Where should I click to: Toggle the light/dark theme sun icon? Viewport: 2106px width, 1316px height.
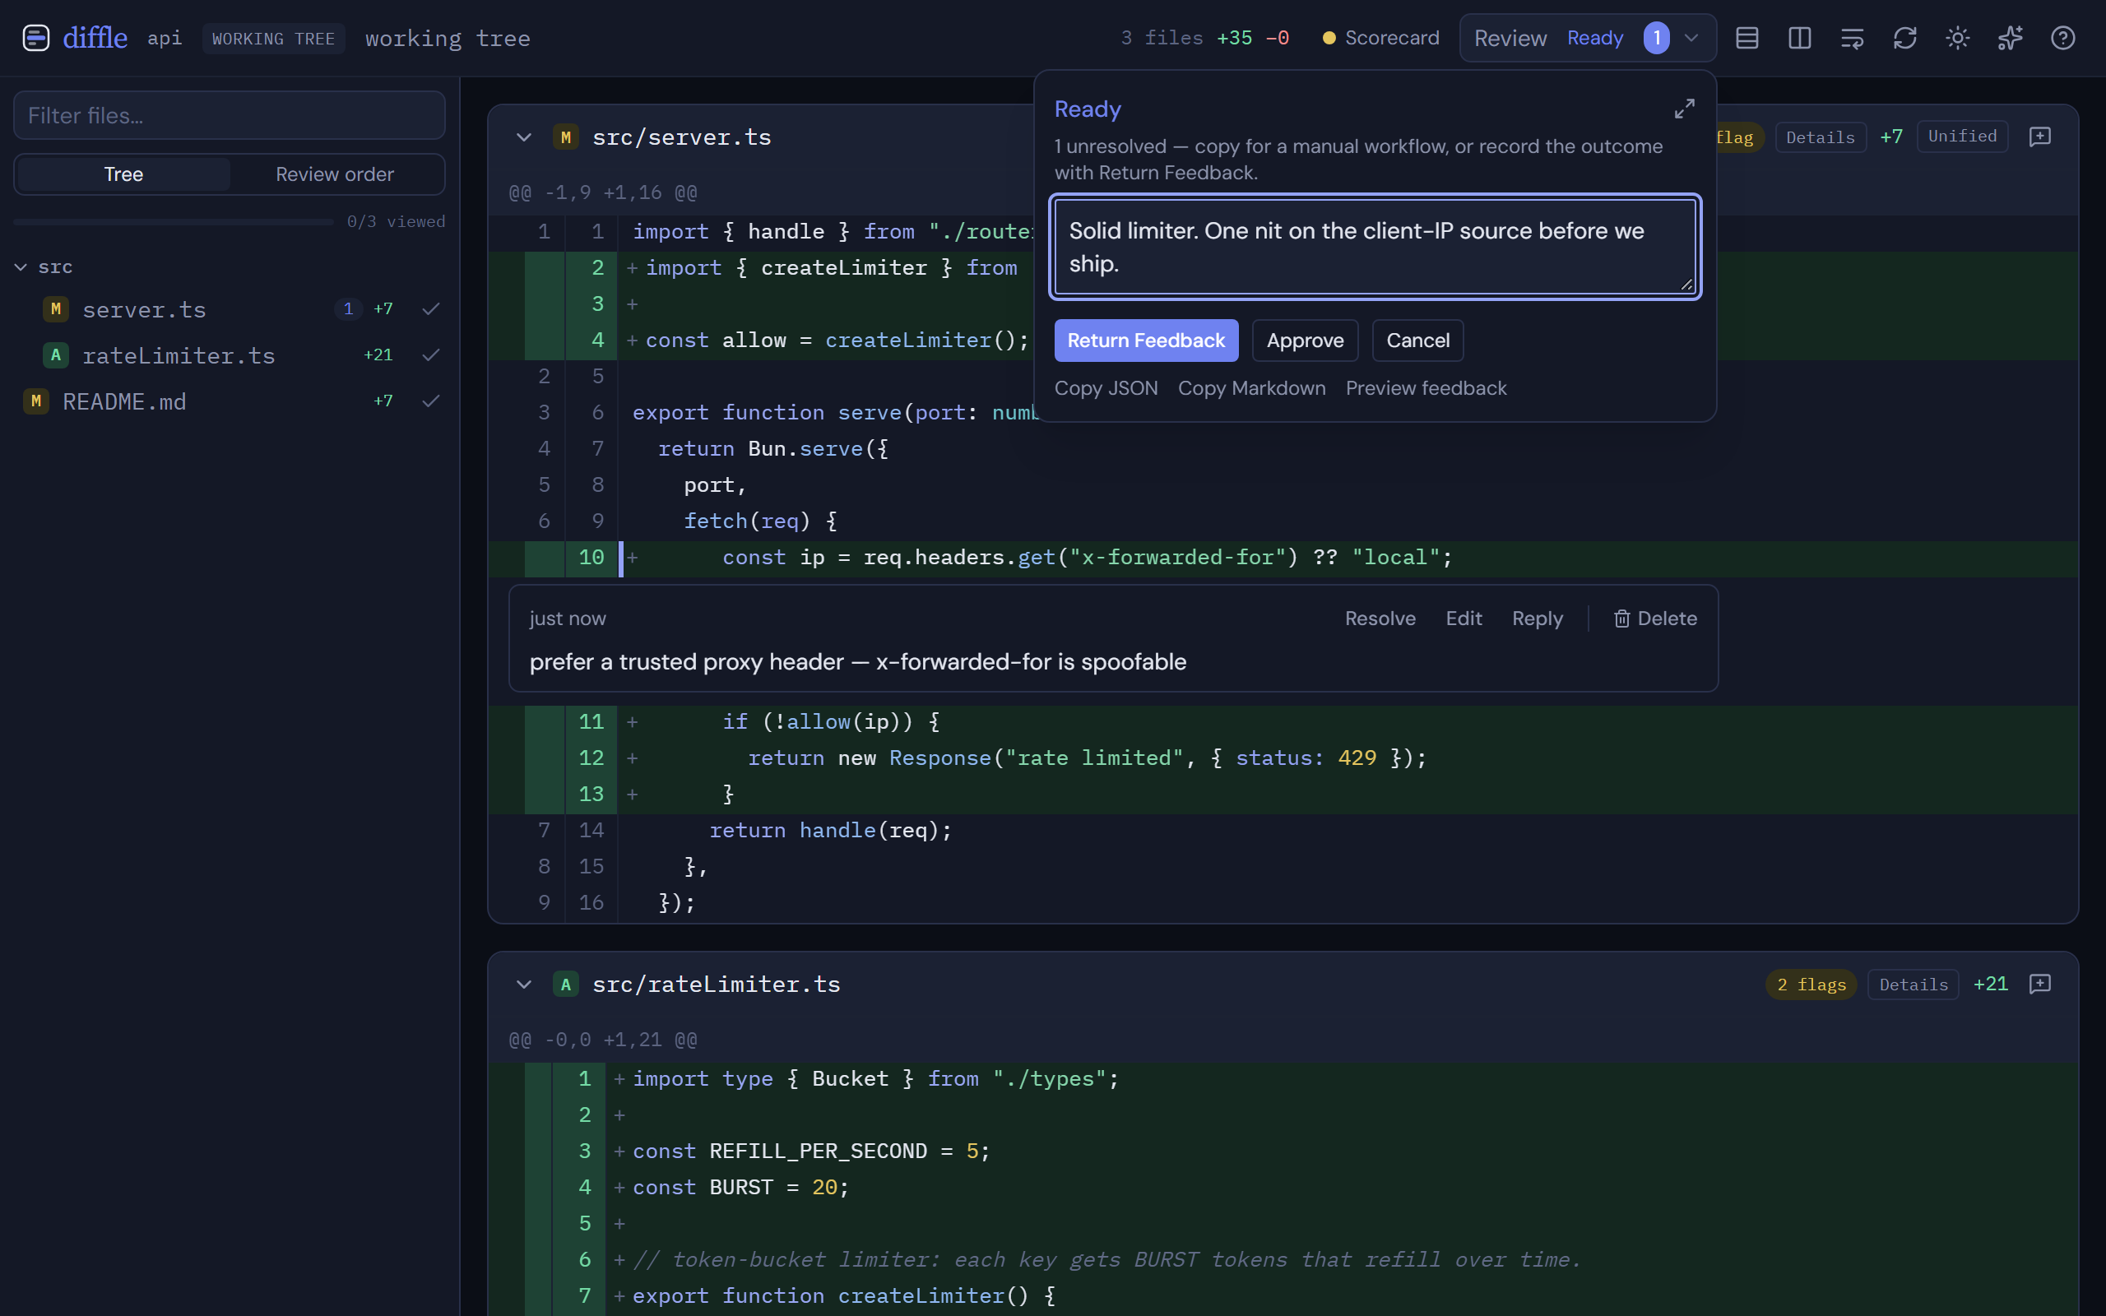click(1957, 39)
